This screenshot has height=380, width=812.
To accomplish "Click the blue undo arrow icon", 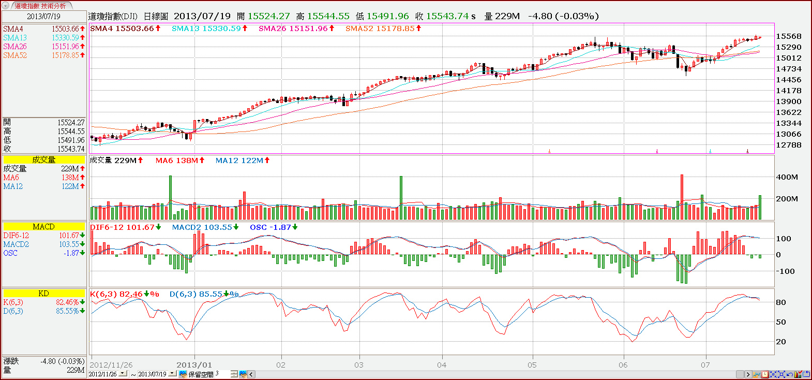I will click(x=790, y=374).
